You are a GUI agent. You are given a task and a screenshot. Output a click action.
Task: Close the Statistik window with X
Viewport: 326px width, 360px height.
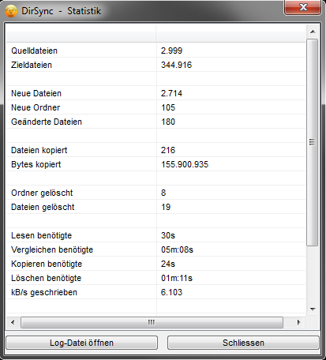[302, 7]
